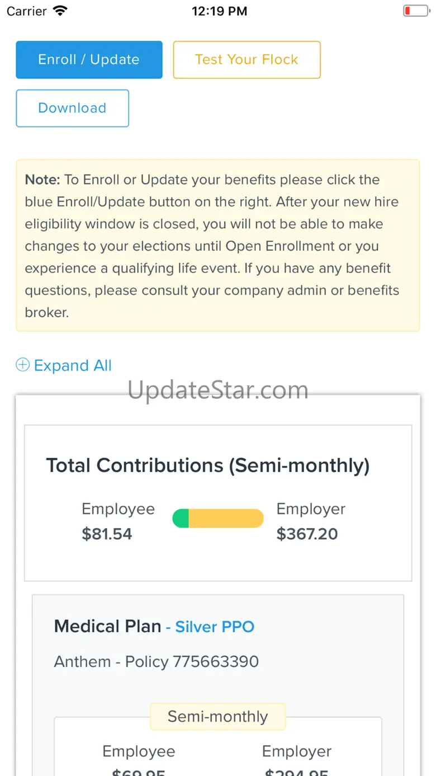The height and width of the screenshot is (776, 436).
Task: Tap the Carrier text in status bar
Action: click(x=26, y=11)
